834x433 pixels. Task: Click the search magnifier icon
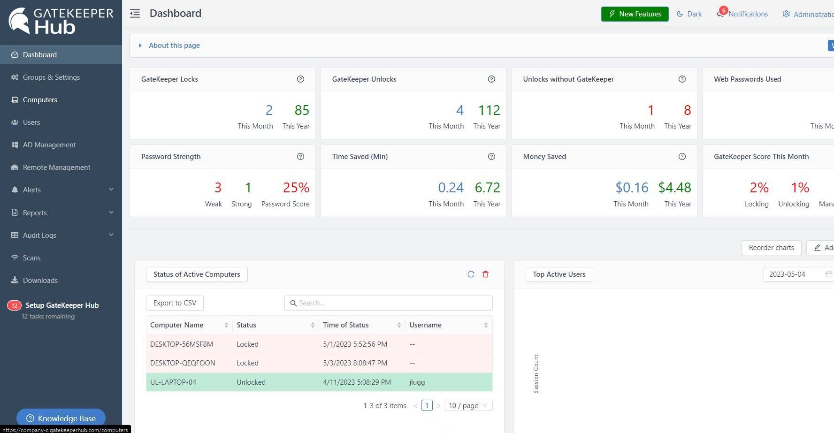[293, 303]
